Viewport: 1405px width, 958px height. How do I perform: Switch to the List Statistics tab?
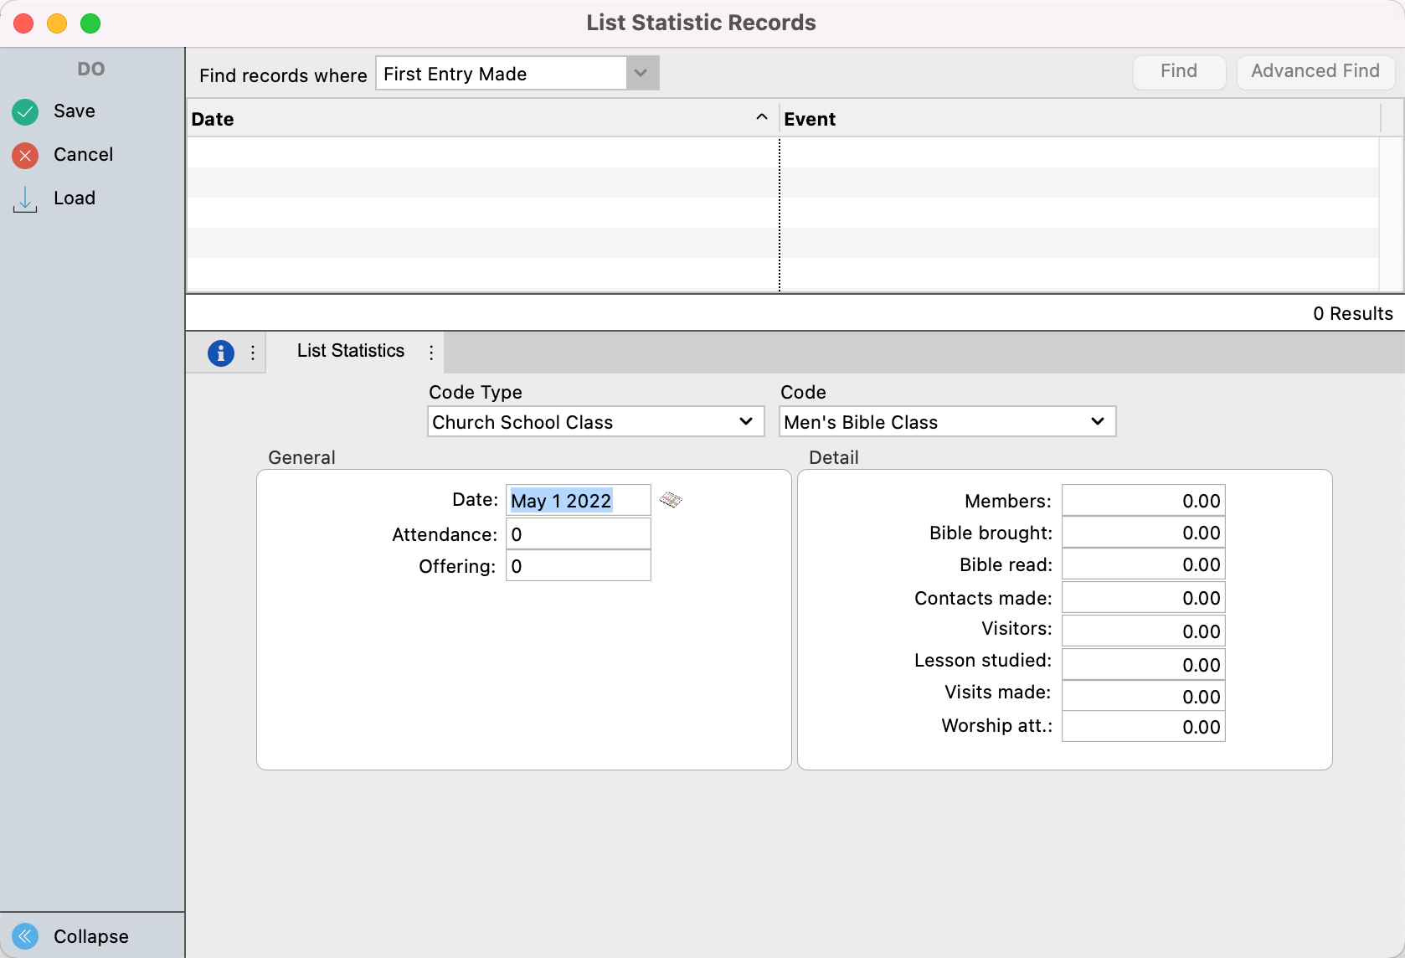tap(351, 351)
